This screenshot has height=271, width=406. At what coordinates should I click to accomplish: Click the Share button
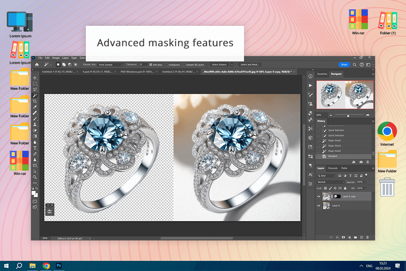[x=344, y=64]
